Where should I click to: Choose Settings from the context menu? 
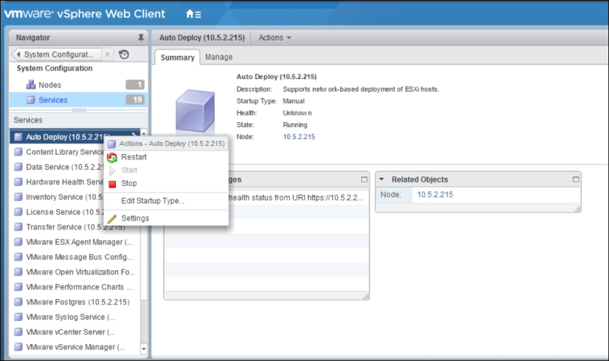[x=167, y=218]
